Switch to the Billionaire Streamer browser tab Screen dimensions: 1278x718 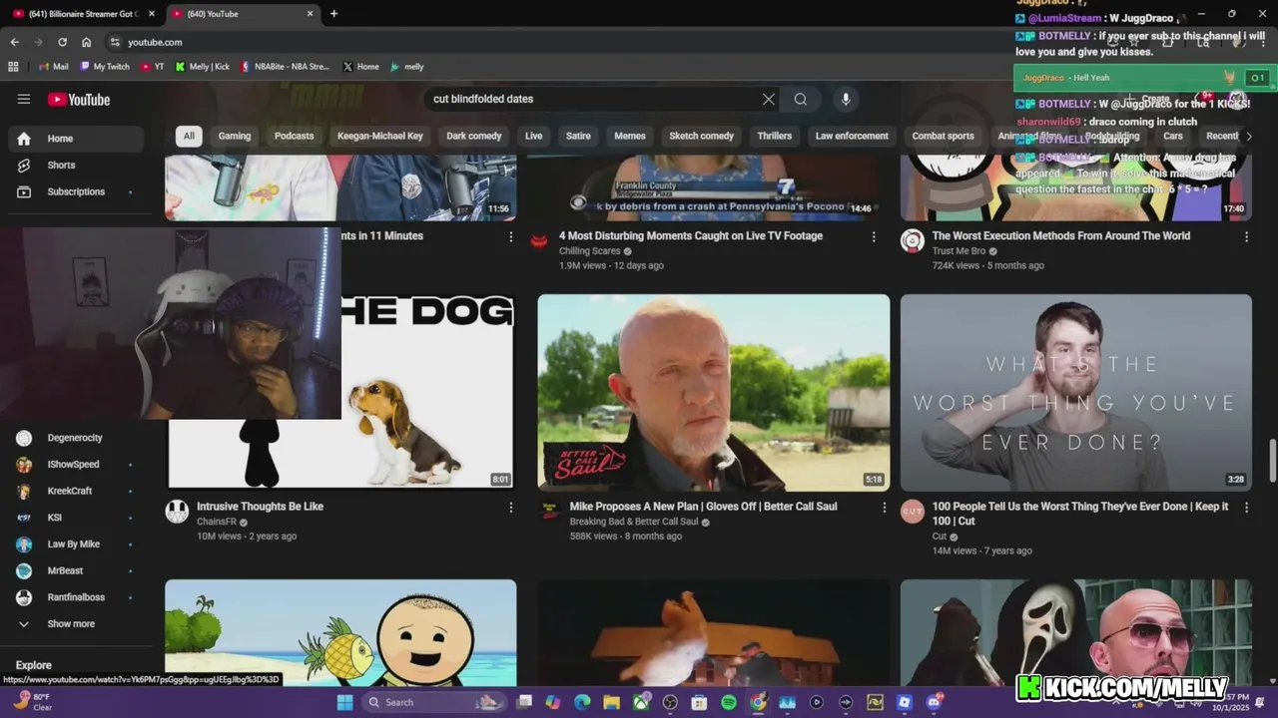tap(82, 14)
